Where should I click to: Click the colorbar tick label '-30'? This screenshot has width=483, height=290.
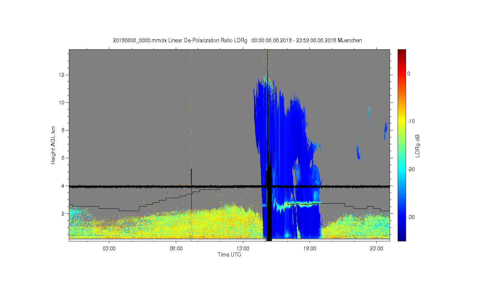pos(411,217)
